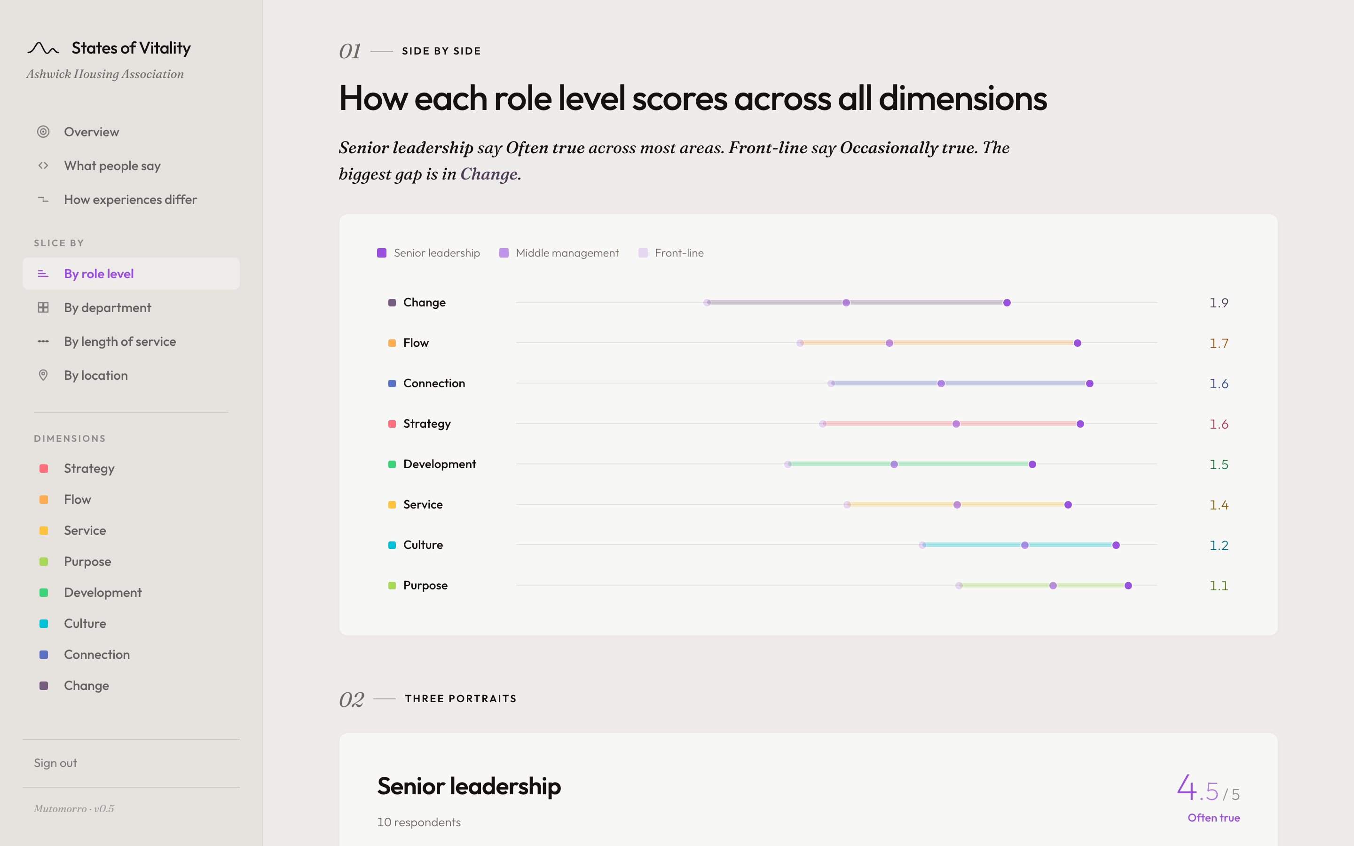Open the Overview page
The width and height of the screenshot is (1354, 846).
coord(91,132)
